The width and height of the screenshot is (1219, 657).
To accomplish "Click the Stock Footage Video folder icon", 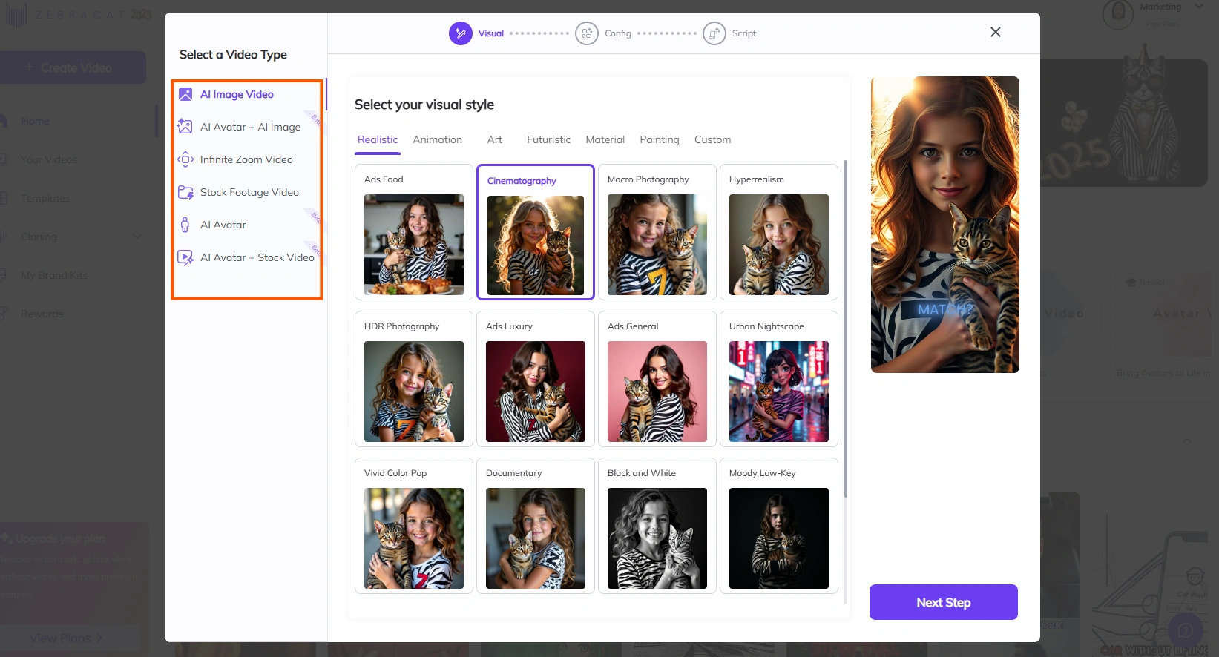I will pyautogui.click(x=185, y=192).
